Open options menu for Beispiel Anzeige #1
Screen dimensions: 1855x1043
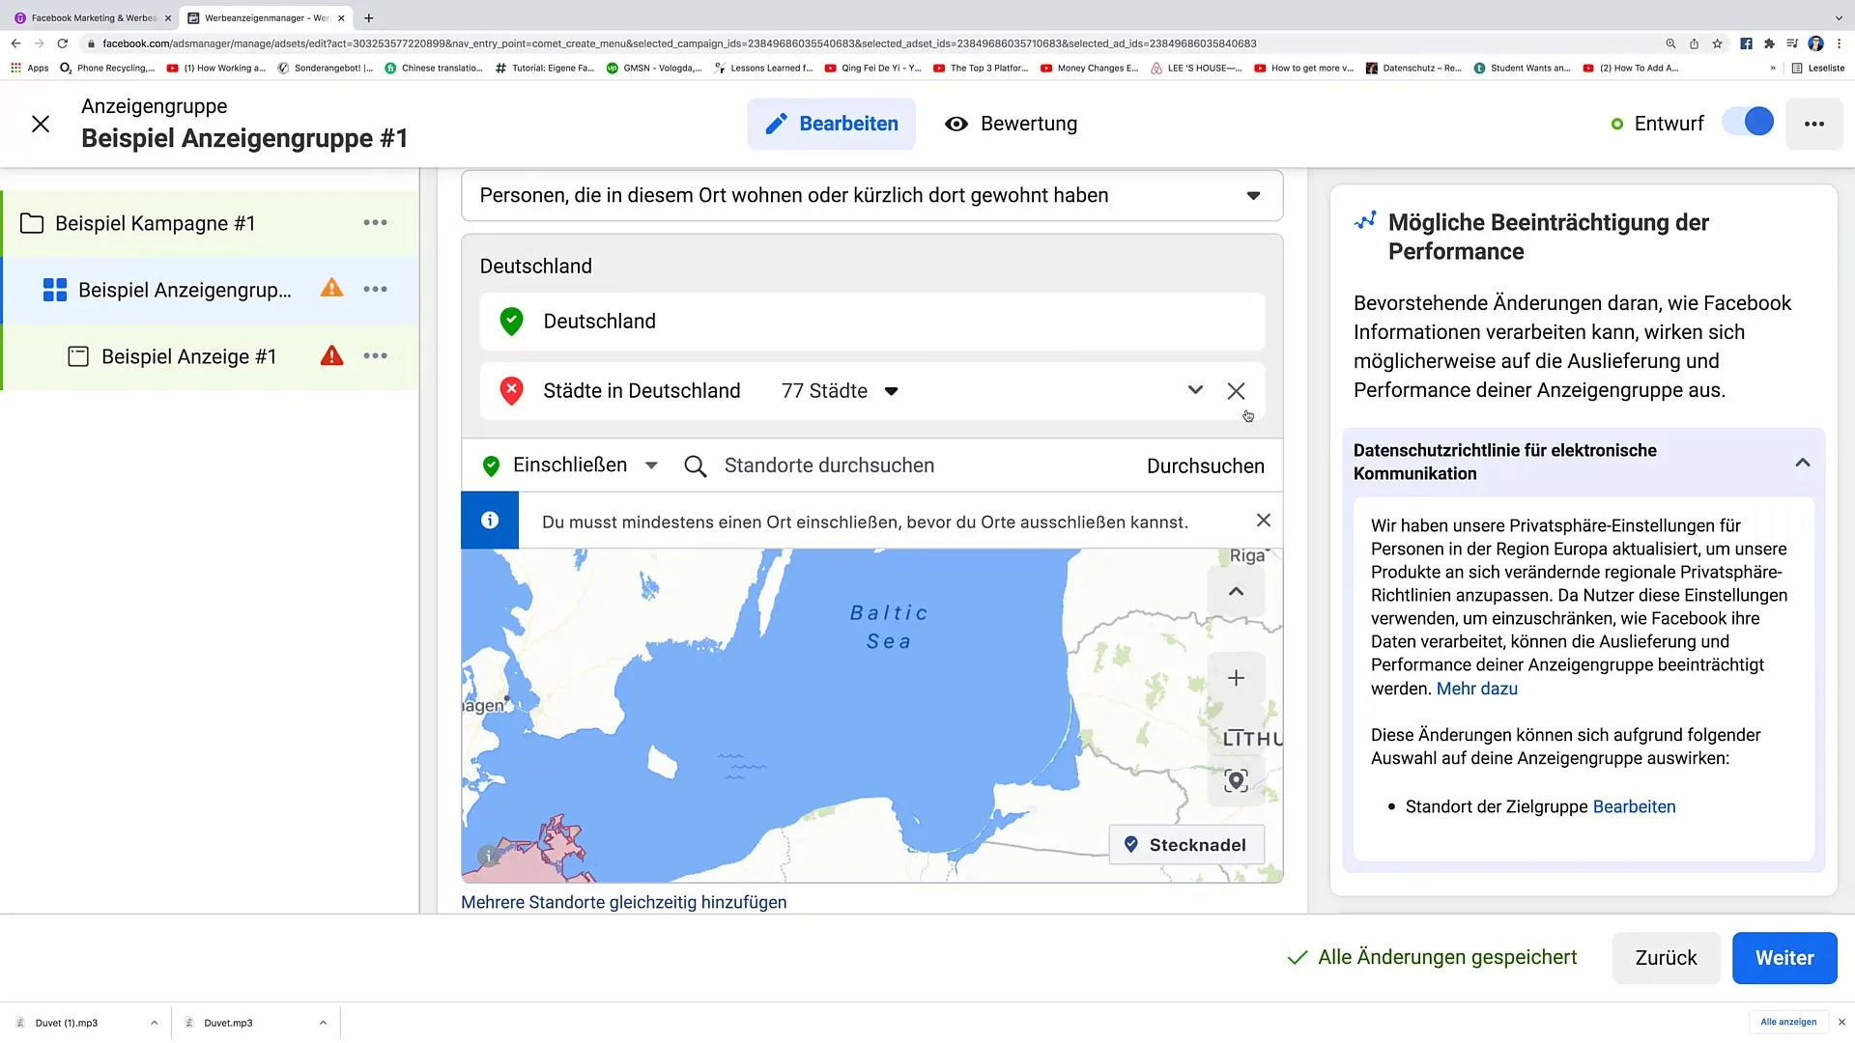pos(375,356)
